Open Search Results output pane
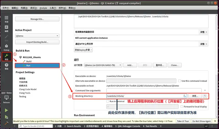 pos(73,126)
